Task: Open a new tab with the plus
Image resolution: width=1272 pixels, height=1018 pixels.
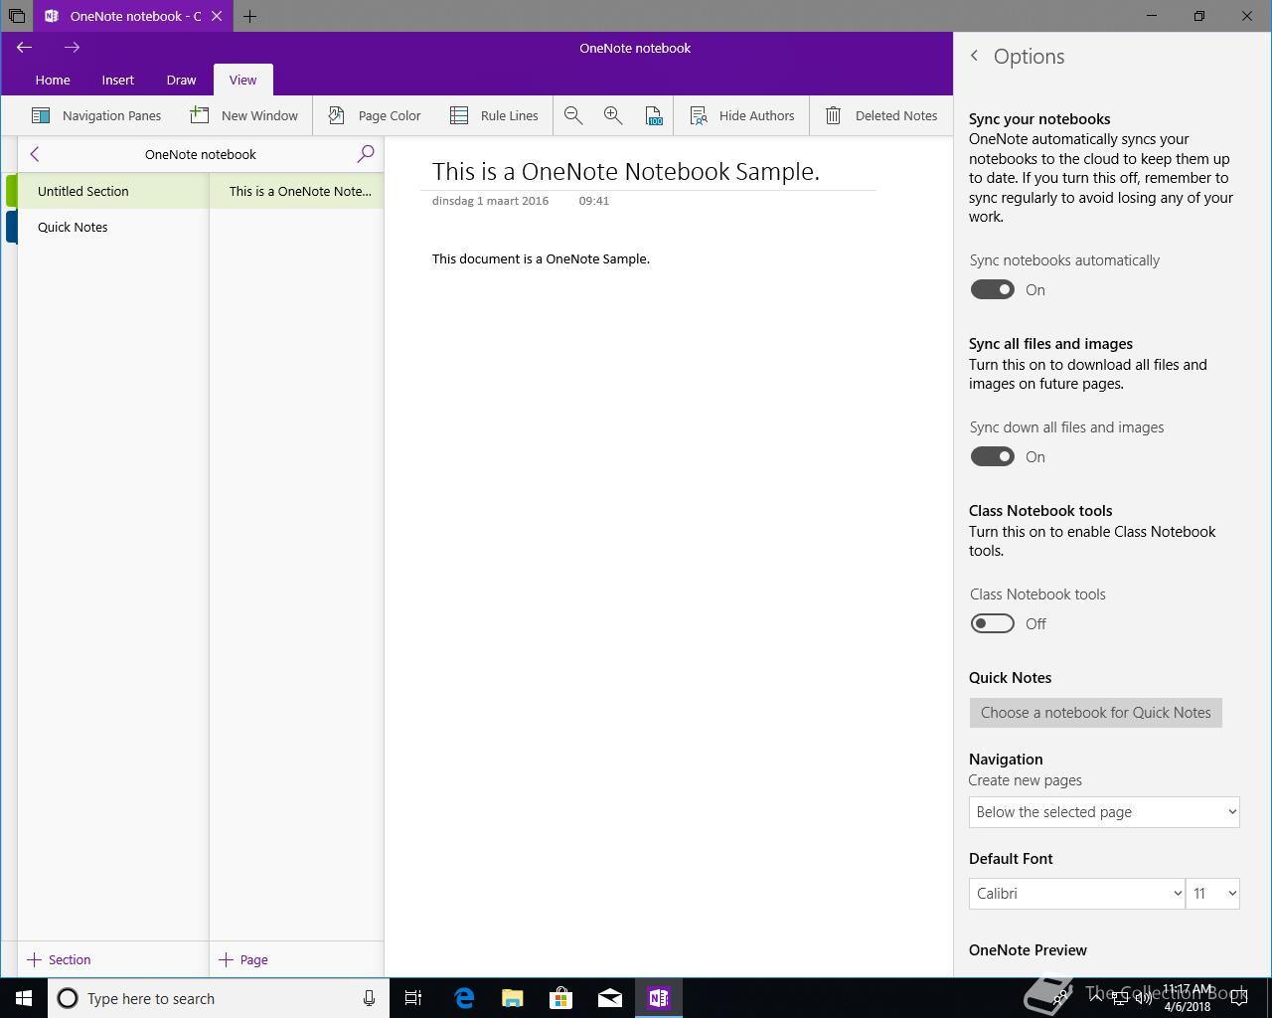Action: point(250,16)
